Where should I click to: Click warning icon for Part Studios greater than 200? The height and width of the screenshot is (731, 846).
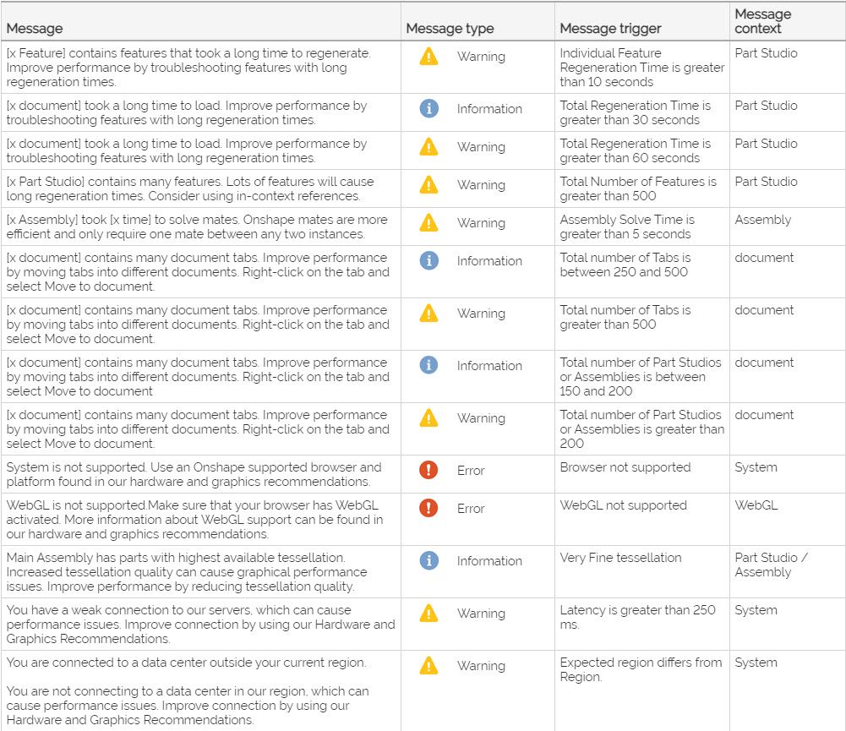click(429, 418)
